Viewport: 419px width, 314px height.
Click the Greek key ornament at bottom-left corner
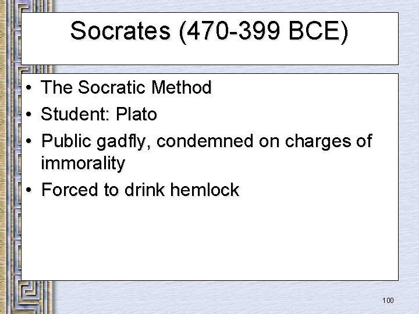coord(28,298)
